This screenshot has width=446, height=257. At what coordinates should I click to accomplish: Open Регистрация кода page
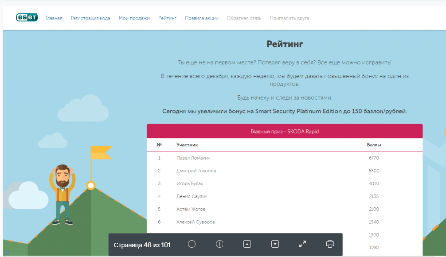(90, 18)
